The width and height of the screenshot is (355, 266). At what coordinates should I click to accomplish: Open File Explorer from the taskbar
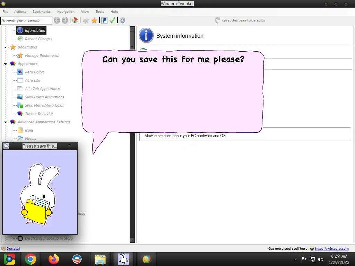(x=100, y=259)
